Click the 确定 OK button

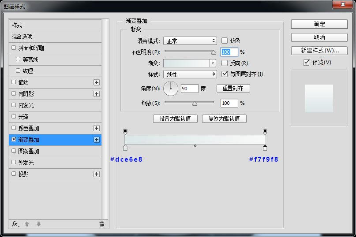319,24
